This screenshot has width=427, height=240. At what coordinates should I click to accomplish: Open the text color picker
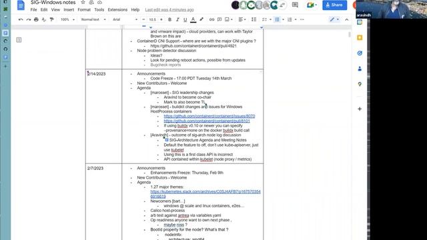coord(193,19)
